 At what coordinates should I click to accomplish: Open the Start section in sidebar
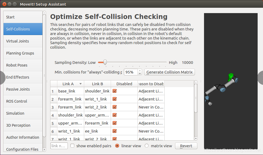23,17
